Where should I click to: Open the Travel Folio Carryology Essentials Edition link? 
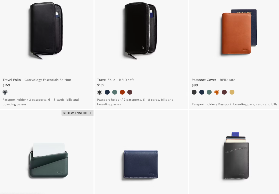[37, 80]
